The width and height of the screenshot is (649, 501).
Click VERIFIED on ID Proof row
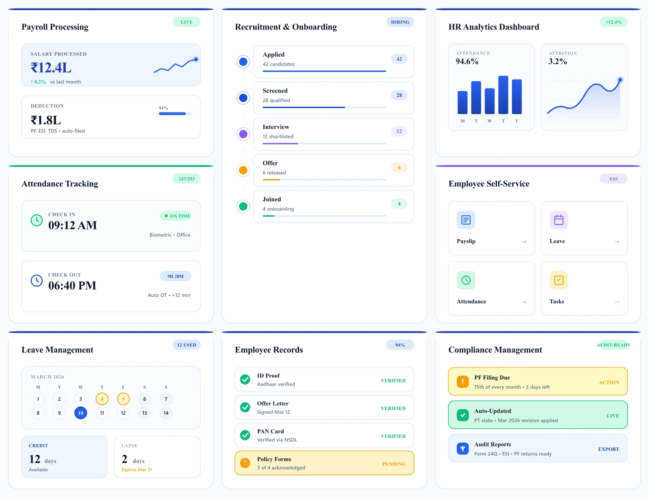(393, 380)
